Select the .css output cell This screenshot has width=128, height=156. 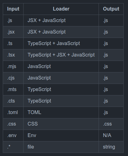[111, 124]
